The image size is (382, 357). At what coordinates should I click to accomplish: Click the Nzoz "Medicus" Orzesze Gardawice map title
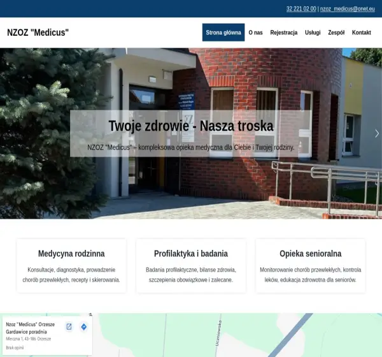[x=30, y=328]
